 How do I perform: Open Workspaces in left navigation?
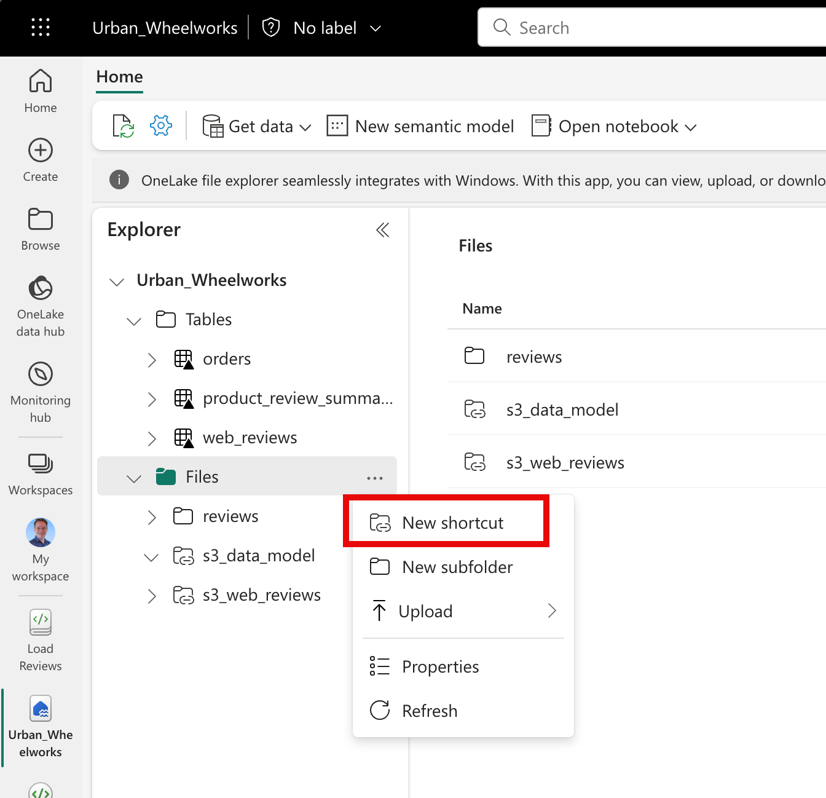tap(41, 473)
